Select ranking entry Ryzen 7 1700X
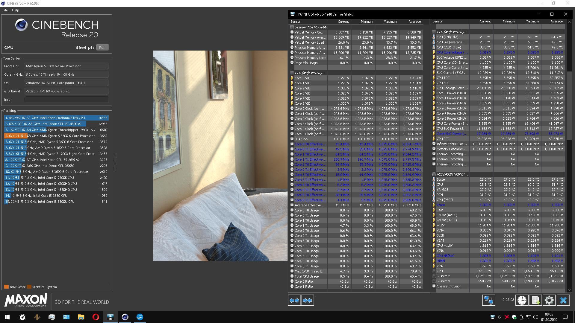Screen dimensions: 575x323 coord(56,154)
